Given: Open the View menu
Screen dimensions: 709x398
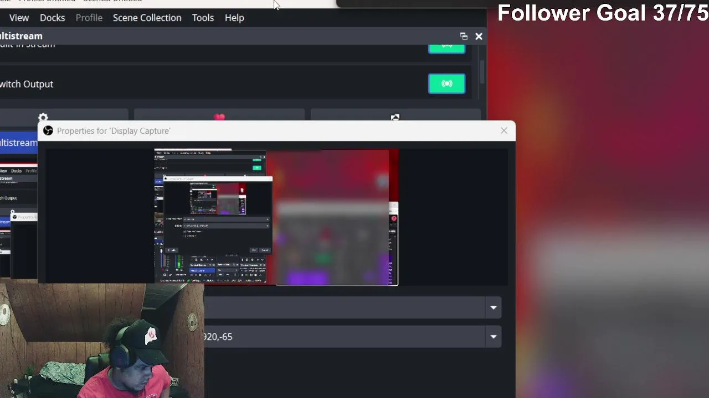Looking at the screenshot, I should click(19, 18).
